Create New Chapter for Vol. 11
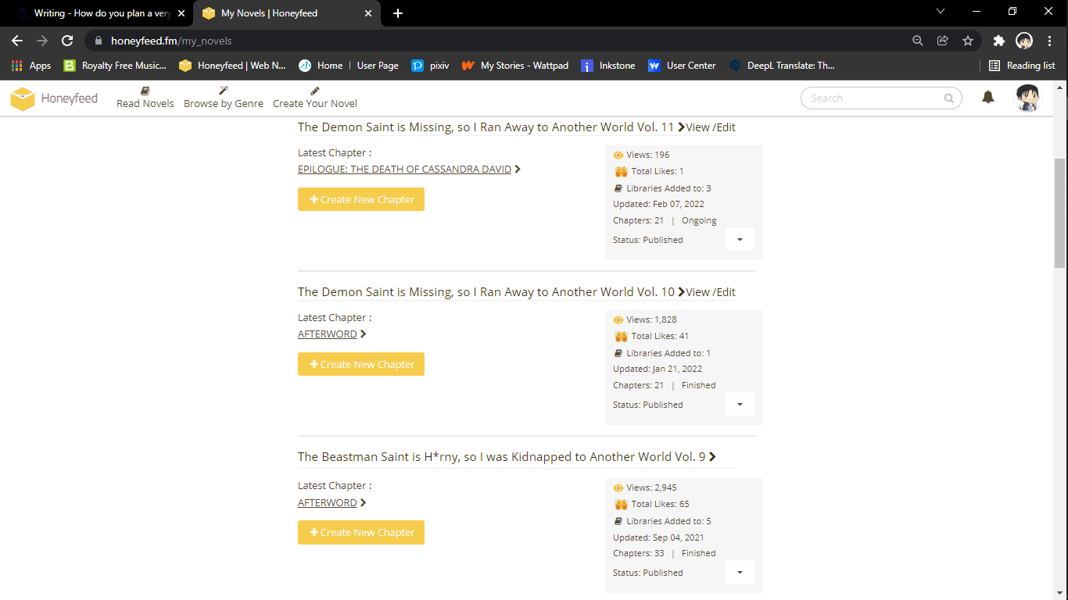The image size is (1068, 600). point(361,199)
